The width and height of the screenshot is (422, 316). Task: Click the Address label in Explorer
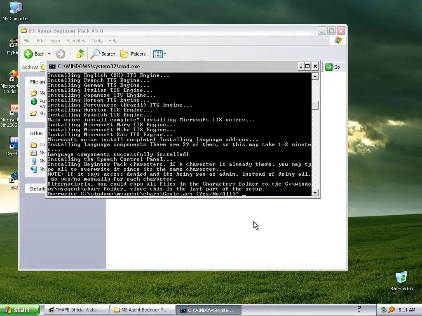(x=30, y=67)
